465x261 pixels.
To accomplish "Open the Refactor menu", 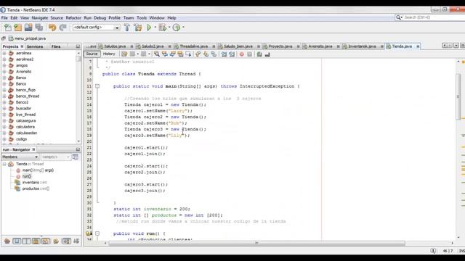I will pos(73,17).
